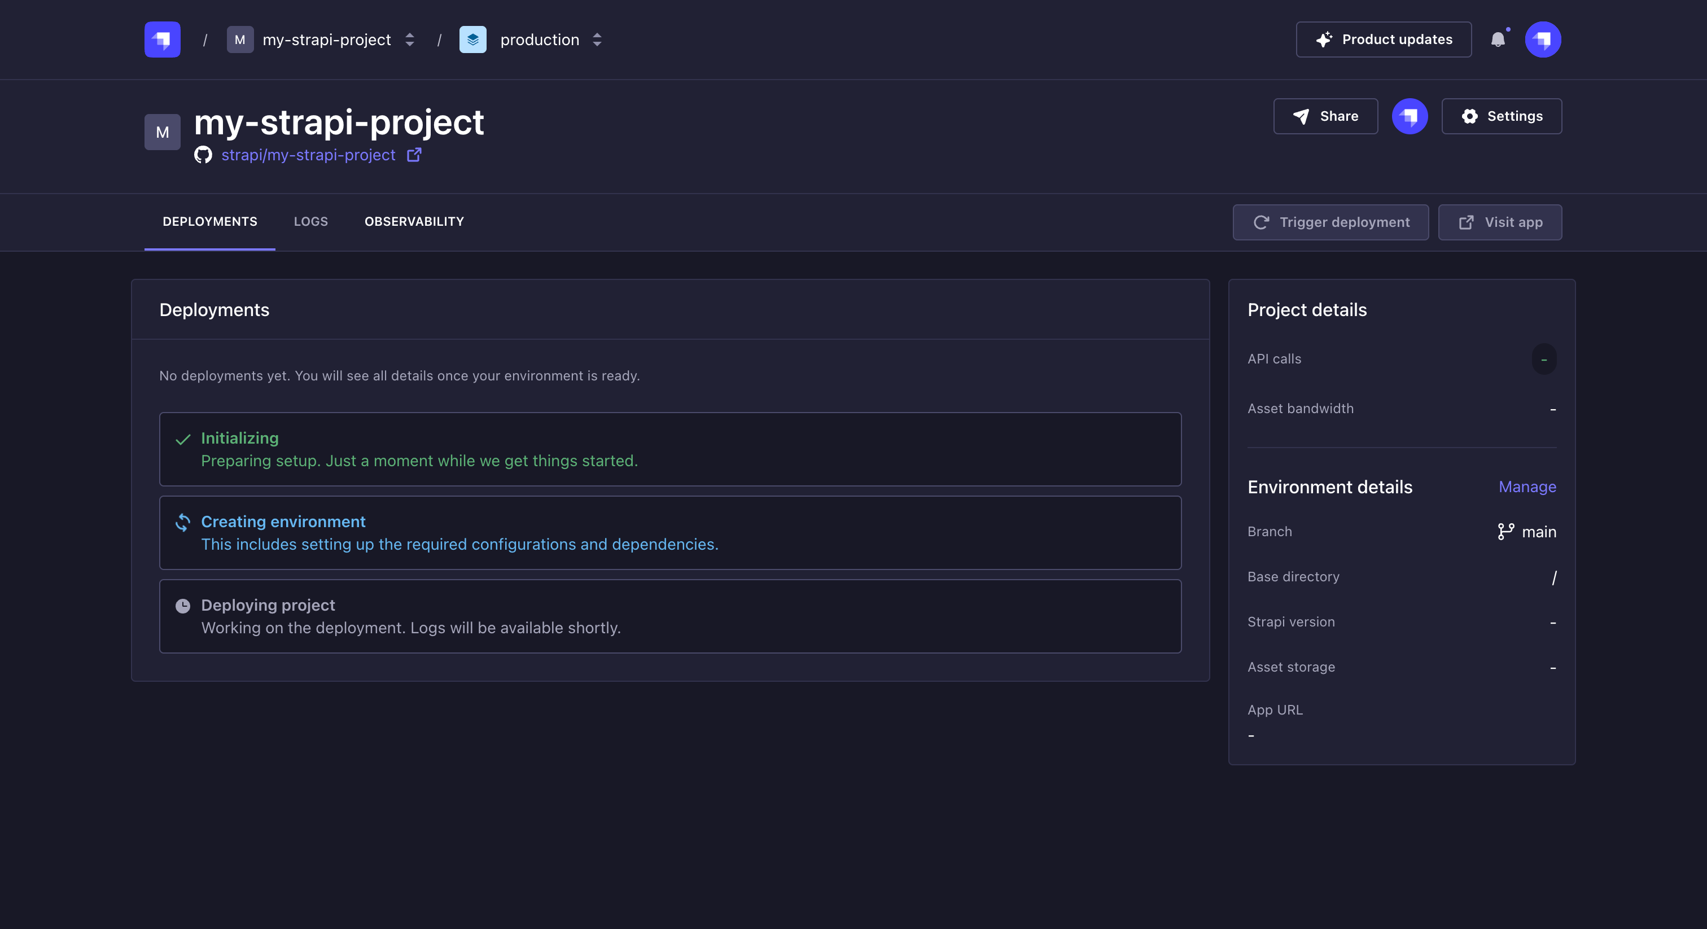Click the API calls label
The width and height of the screenshot is (1707, 929).
point(1274,358)
